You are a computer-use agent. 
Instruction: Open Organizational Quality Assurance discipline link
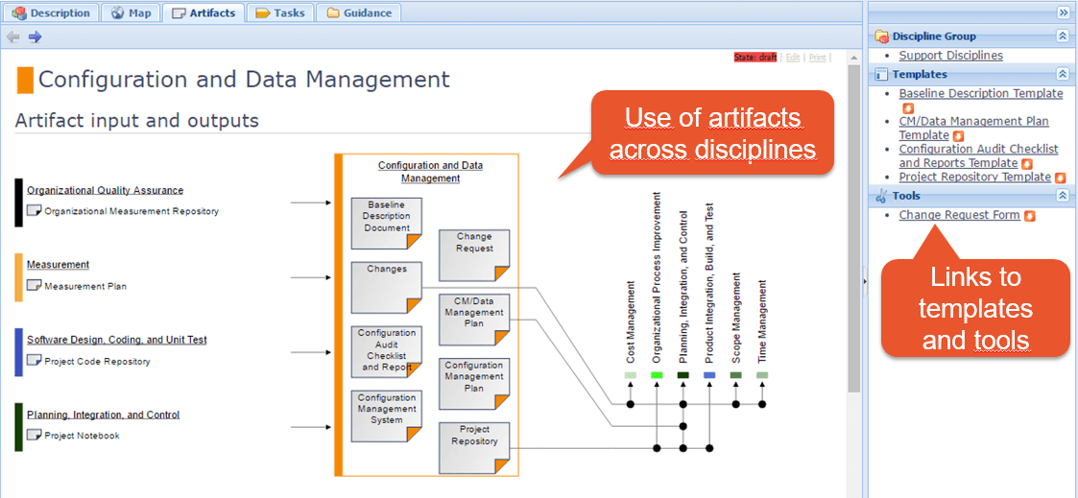(x=106, y=190)
